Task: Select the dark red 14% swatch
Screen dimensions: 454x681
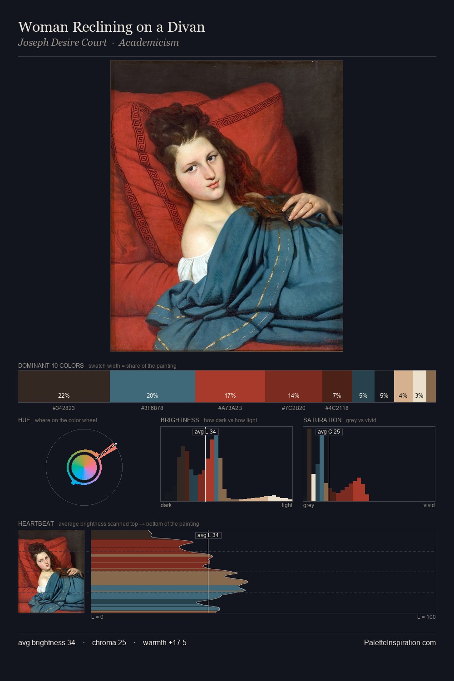Action: (x=294, y=386)
